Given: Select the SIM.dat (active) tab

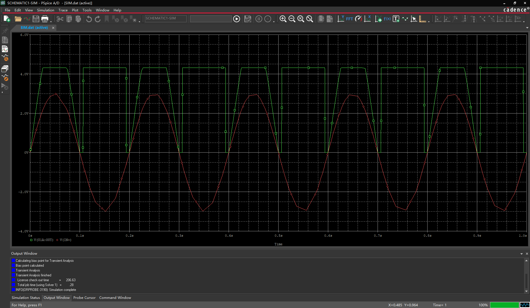Looking at the screenshot, I should click(x=34, y=28).
